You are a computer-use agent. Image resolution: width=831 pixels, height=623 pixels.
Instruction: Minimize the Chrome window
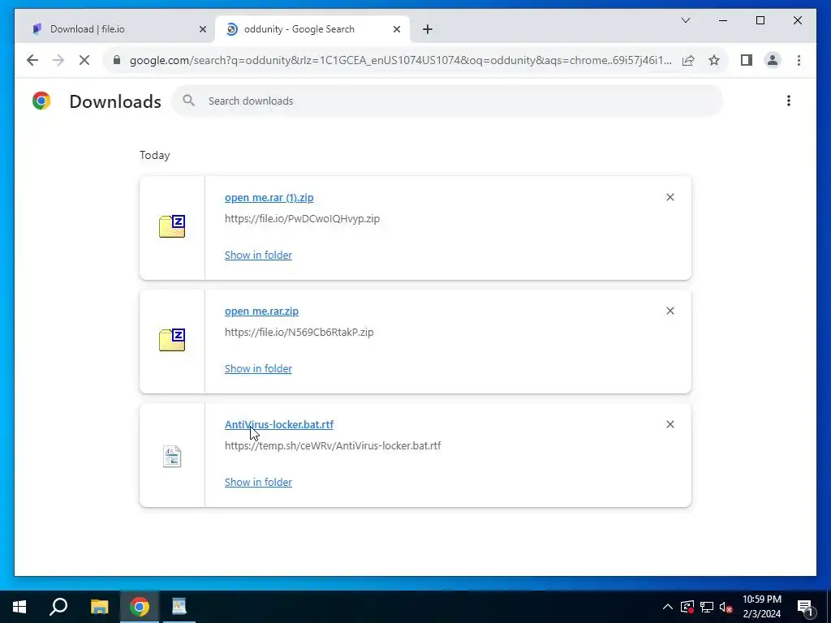[x=723, y=20]
